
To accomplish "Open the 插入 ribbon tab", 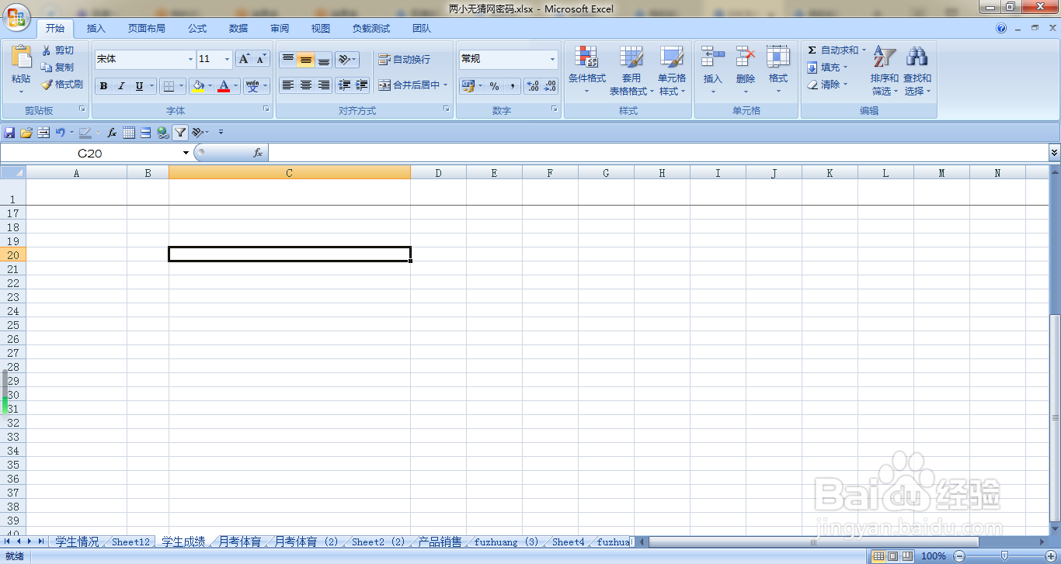I will [x=96, y=29].
